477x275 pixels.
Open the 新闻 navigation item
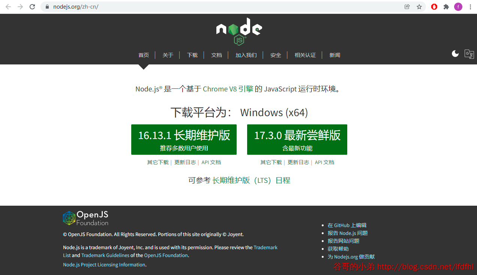(335, 55)
